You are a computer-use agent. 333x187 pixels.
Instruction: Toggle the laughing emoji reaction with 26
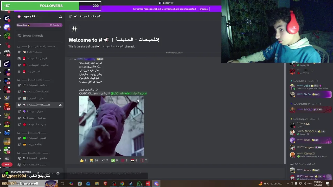[x=94, y=161]
